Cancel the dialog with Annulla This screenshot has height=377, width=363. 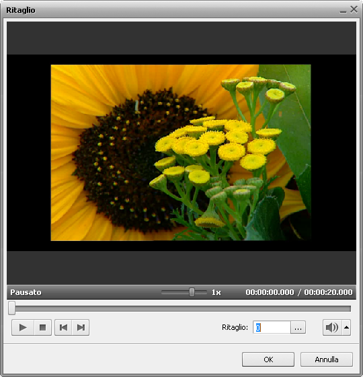[x=327, y=359]
